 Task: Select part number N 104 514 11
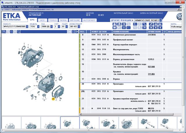pos(101,108)
